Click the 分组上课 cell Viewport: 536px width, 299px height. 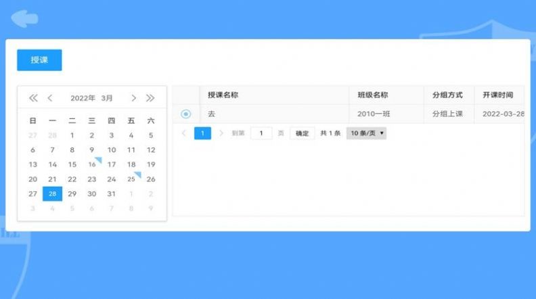[449, 114]
